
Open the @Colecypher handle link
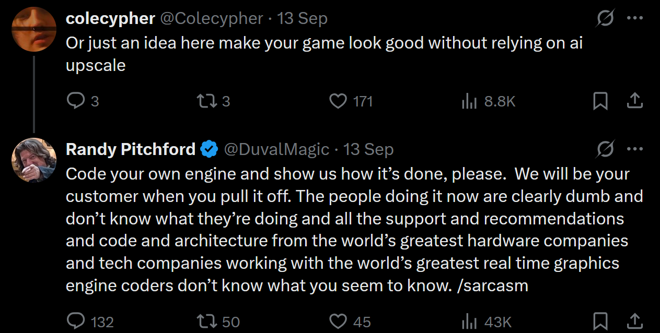(211, 19)
